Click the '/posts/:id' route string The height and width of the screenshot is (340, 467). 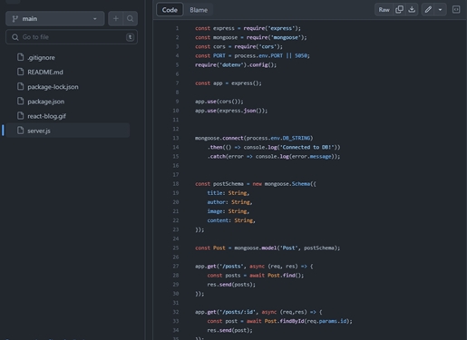238,312
